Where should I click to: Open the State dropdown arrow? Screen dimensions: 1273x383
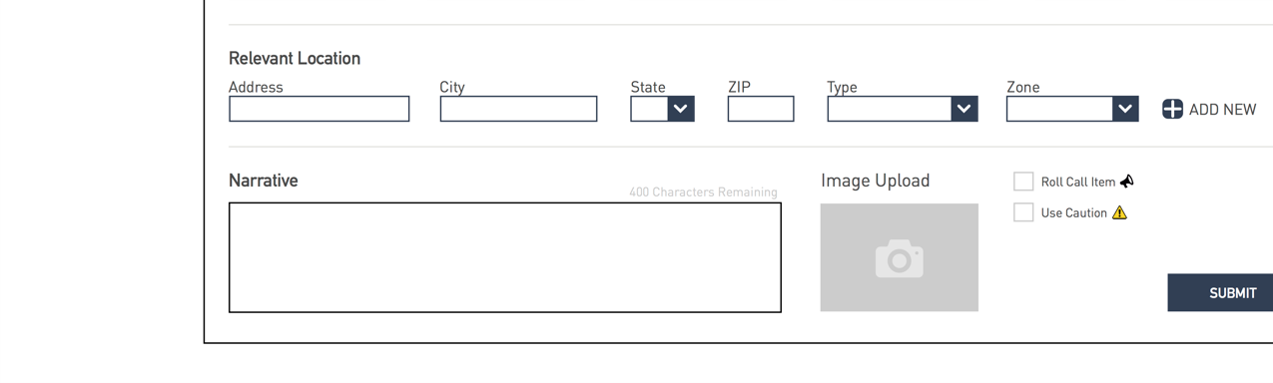point(681,109)
